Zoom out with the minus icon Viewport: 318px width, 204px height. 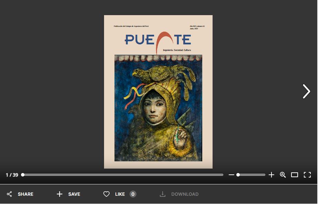tap(232, 175)
